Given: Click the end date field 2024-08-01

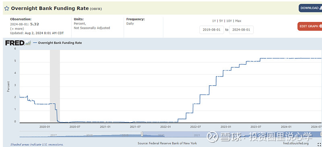Looking at the screenshot, I should click(x=241, y=30).
